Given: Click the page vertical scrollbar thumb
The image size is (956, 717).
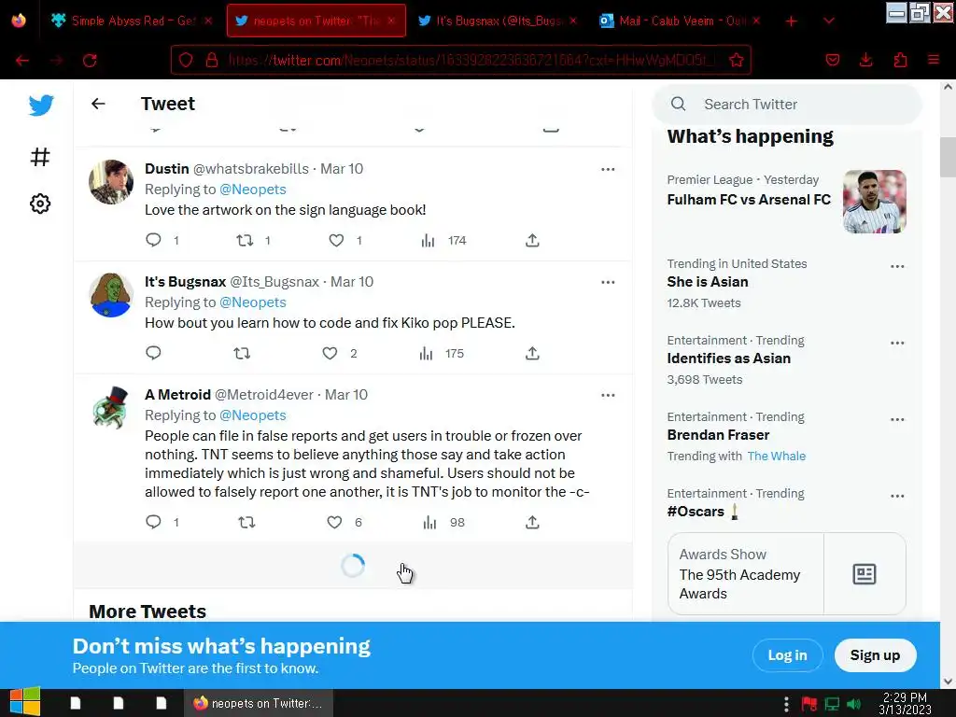Looking at the screenshot, I should pyautogui.click(x=948, y=157).
